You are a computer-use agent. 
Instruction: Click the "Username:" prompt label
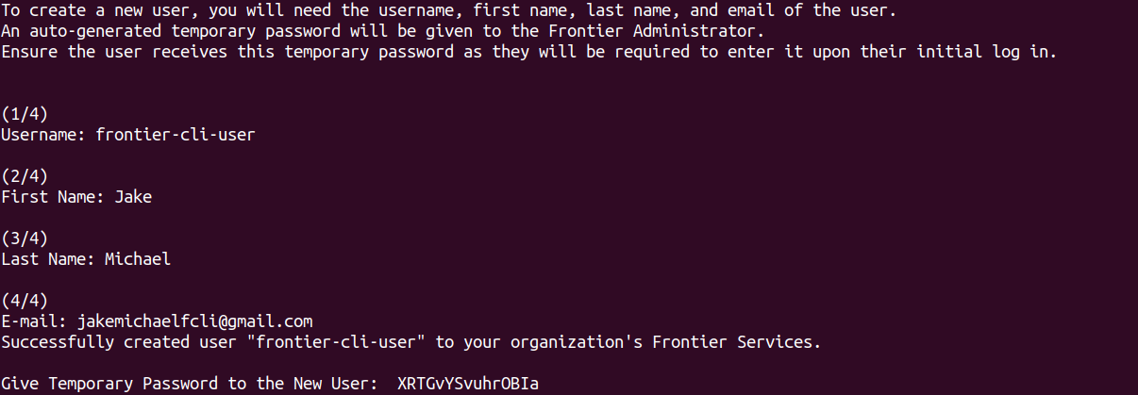tap(43, 135)
